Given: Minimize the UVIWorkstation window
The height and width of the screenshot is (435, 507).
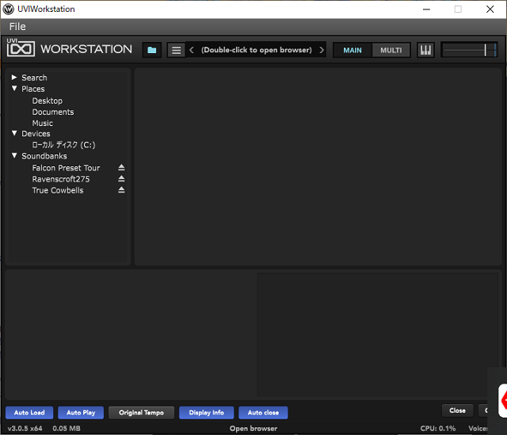Looking at the screenshot, I should [426, 9].
